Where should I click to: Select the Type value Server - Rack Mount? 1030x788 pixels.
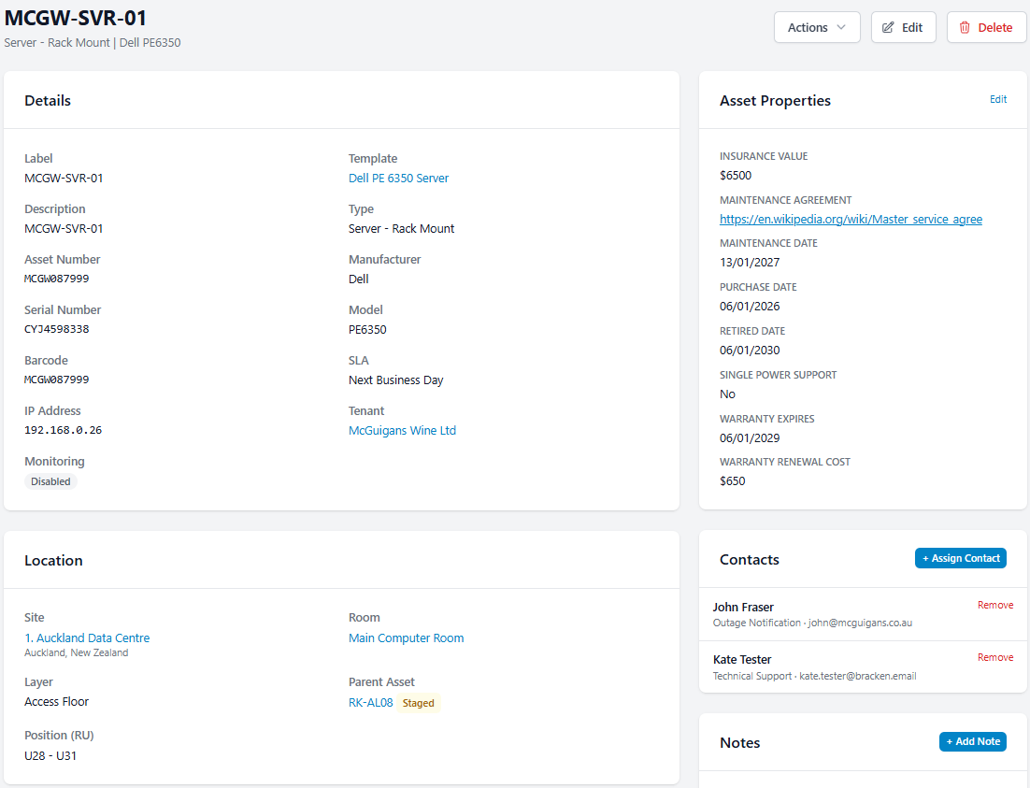[x=401, y=229]
